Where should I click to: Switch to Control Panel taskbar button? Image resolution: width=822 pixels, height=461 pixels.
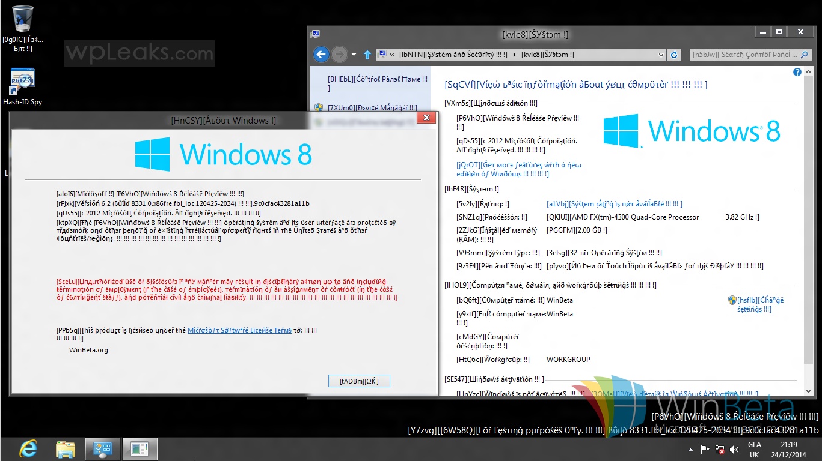(102, 448)
